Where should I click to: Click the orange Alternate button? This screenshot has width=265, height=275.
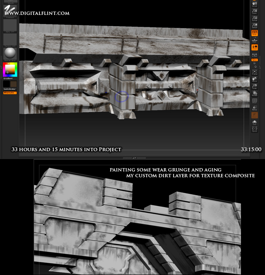click(10, 92)
